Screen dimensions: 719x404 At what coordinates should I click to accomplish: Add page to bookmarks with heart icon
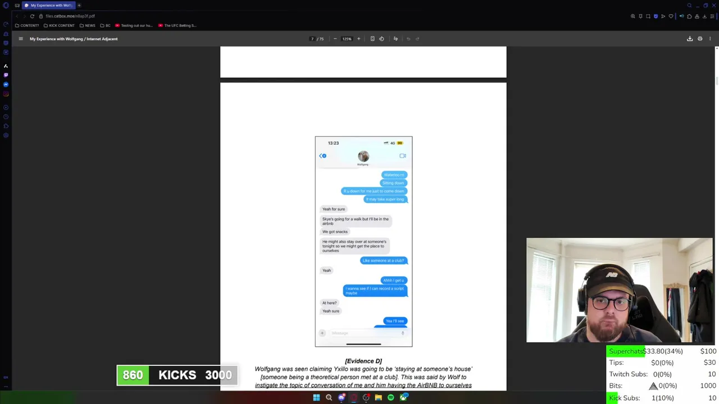671,16
